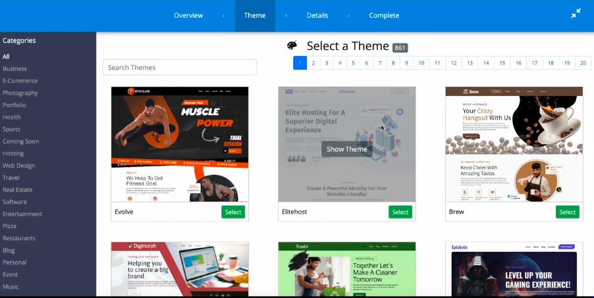Open the Evolve theme thumbnail
The height and width of the screenshot is (298, 594).
[180, 144]
